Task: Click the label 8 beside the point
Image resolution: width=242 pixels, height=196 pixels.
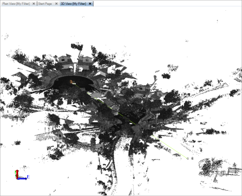Action: point(192,159)
